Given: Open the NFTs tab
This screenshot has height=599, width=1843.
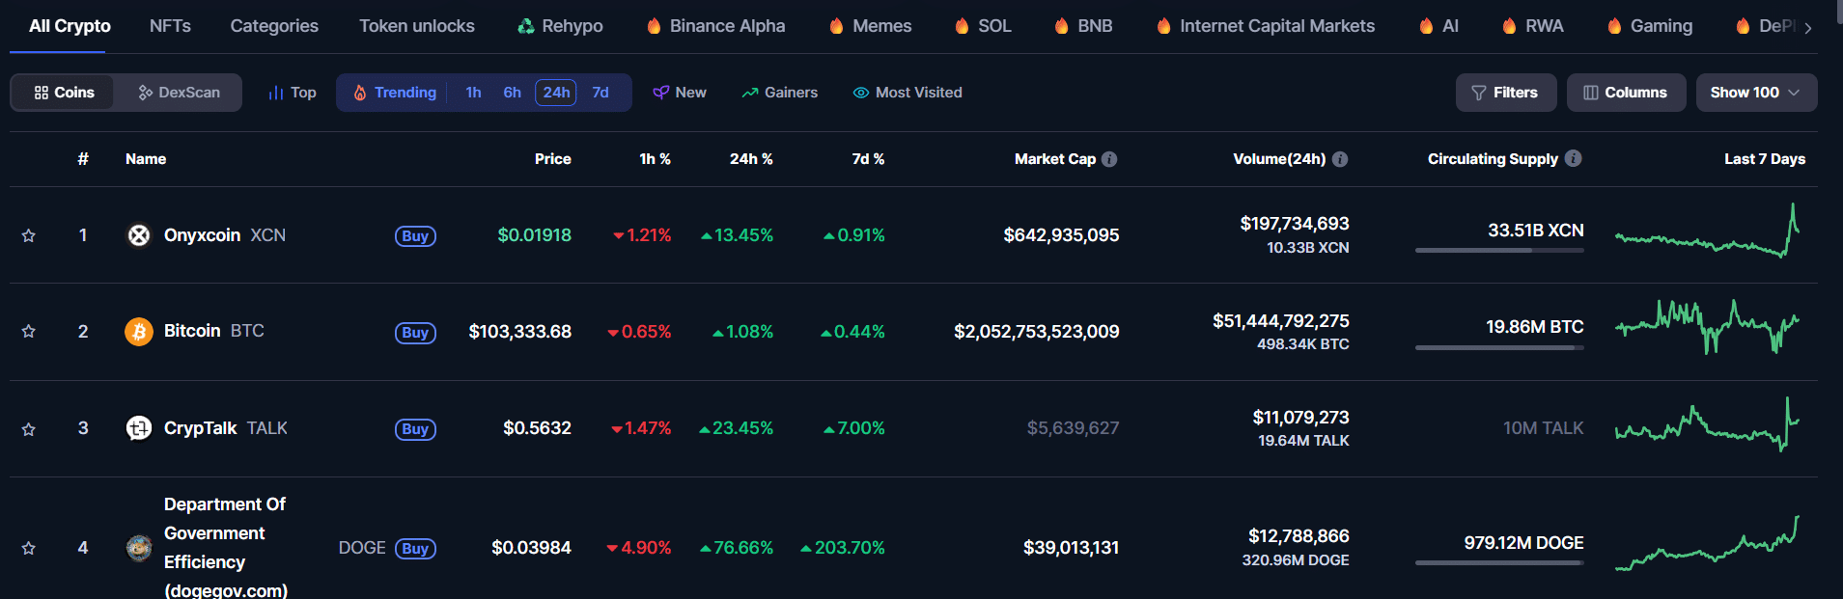Looking at the screenshot, I should pos(170,26).
